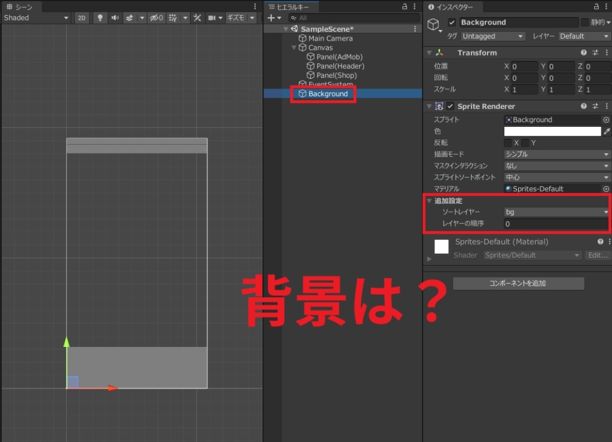Click the eyedropper next to the color field
This screenshot has width=612, height=442.
point(607,132)
